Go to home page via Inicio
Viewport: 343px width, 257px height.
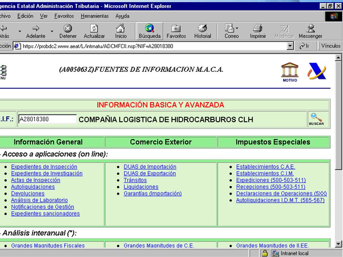coord(120,31)
